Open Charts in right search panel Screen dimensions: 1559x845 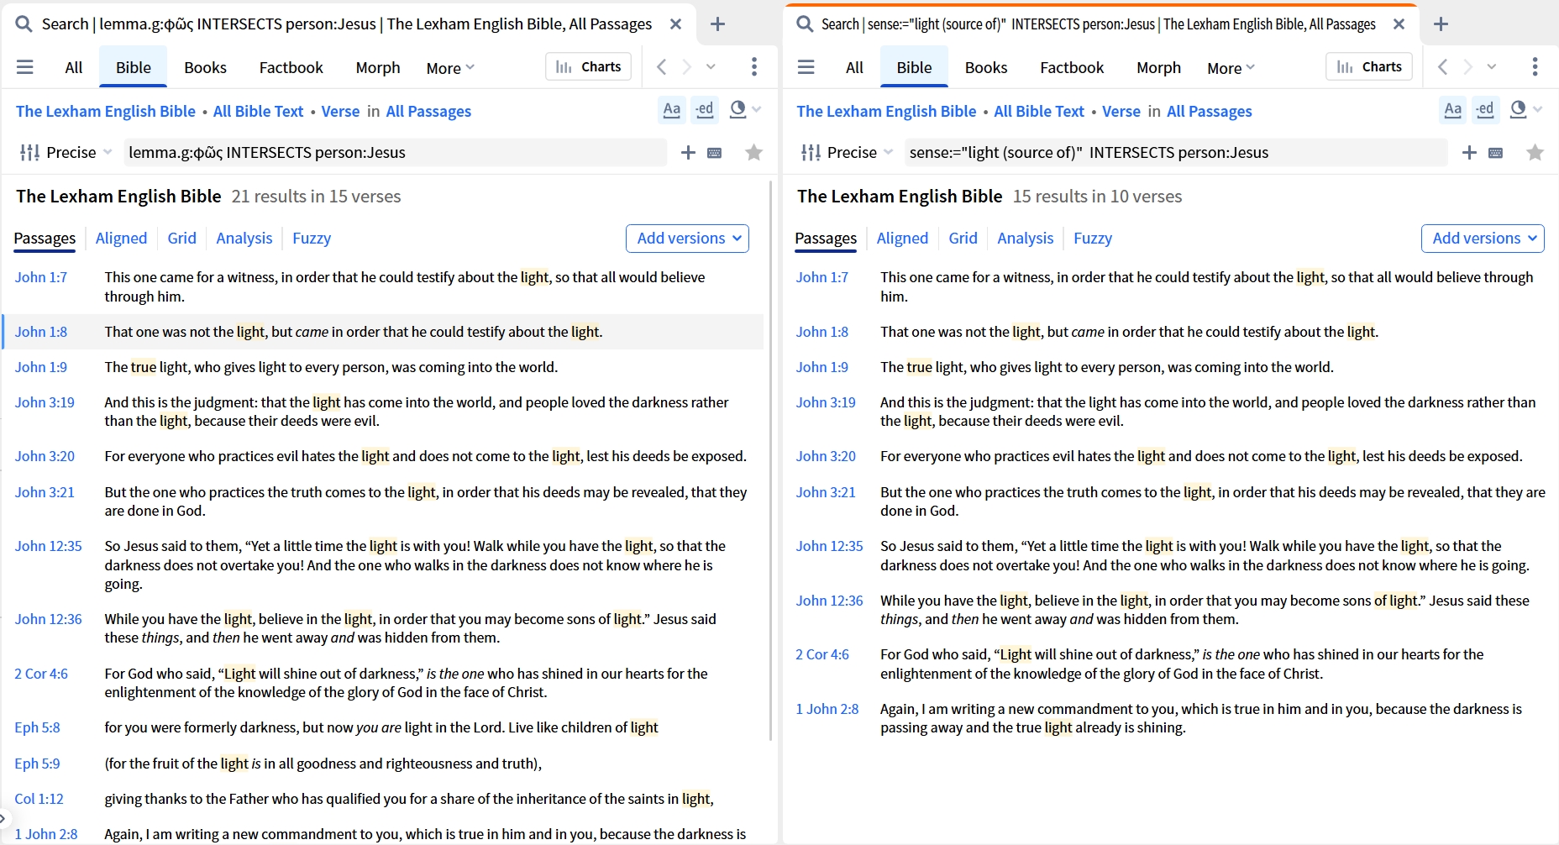pos(1369,66)
